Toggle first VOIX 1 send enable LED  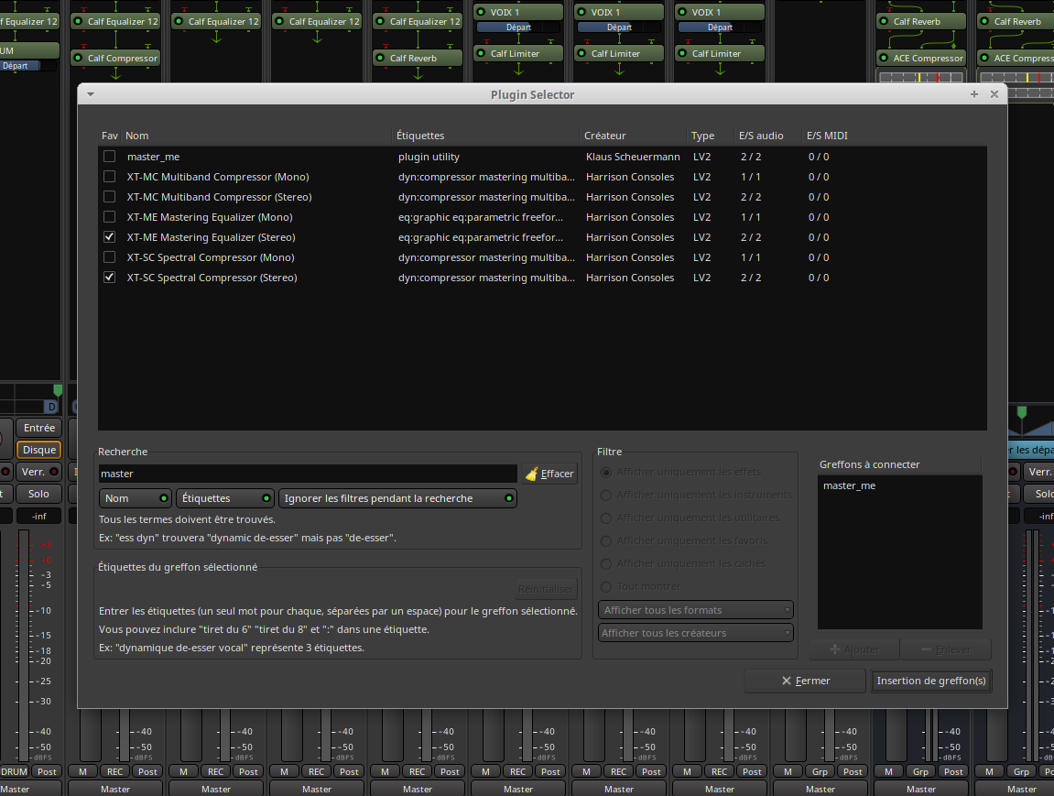tap(481, 12)
